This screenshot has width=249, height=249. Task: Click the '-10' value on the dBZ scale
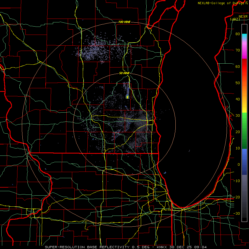[237, 181]
